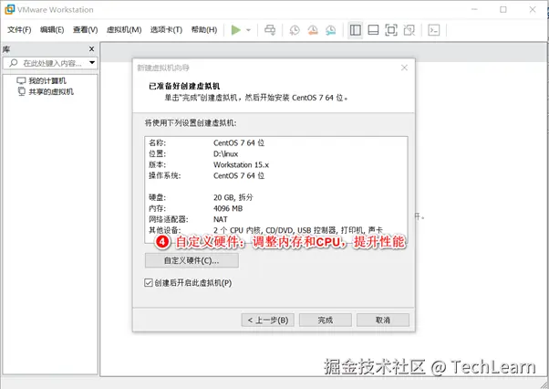
Task: Click the library search input field
Action: [52, 63]
